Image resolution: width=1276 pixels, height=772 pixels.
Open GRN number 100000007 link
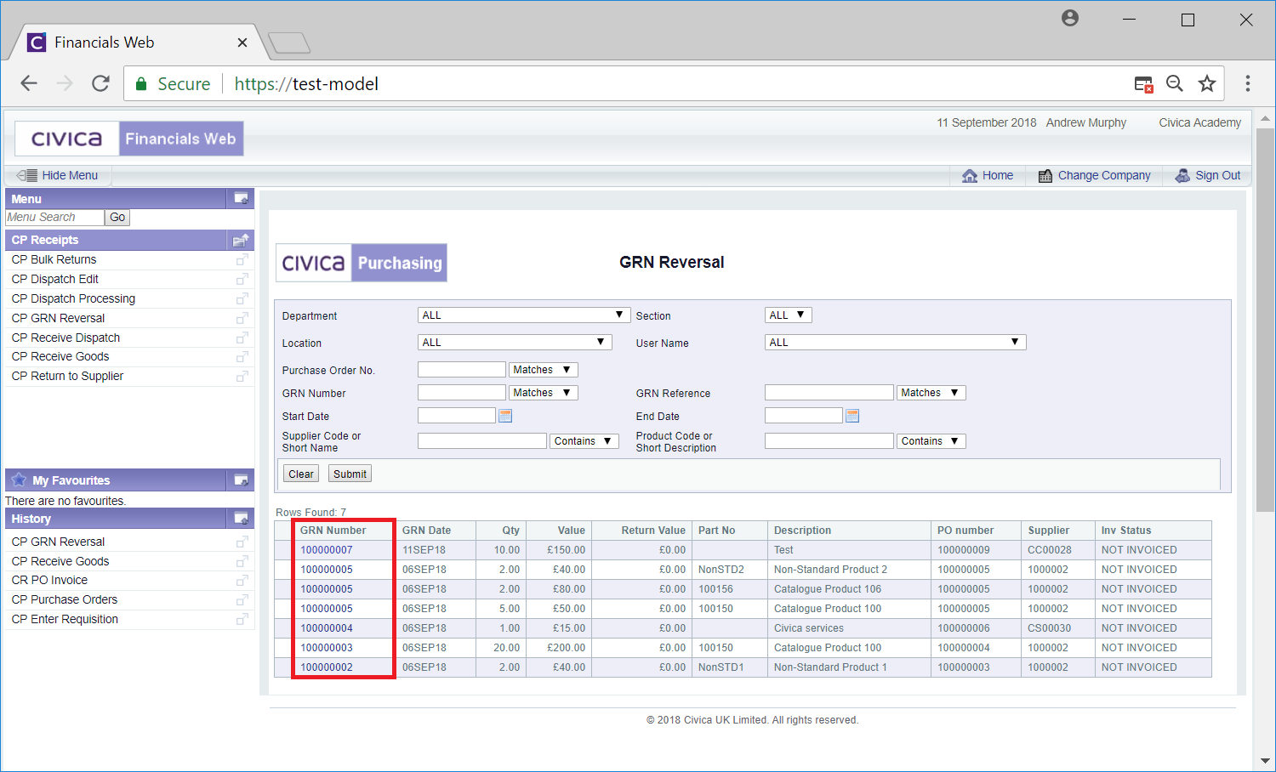327,550
